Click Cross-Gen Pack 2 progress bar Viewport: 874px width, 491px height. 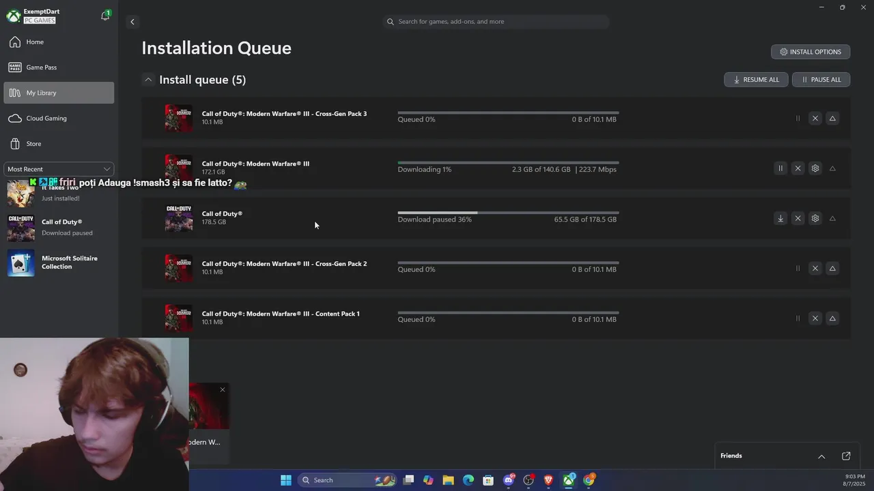click(x=508, y=263)
